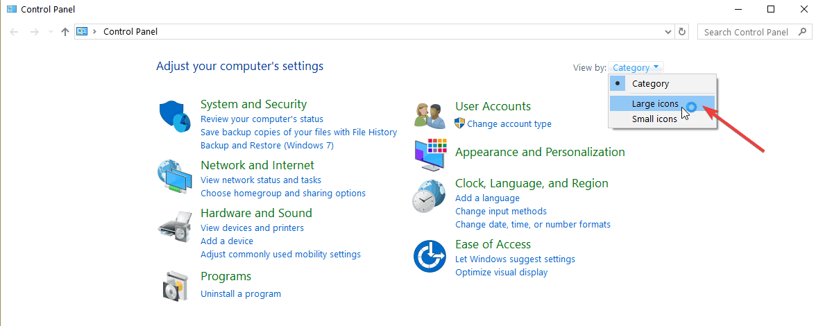Click the Ease of Access icon
816x326 pixels.
tap(430, 257)
